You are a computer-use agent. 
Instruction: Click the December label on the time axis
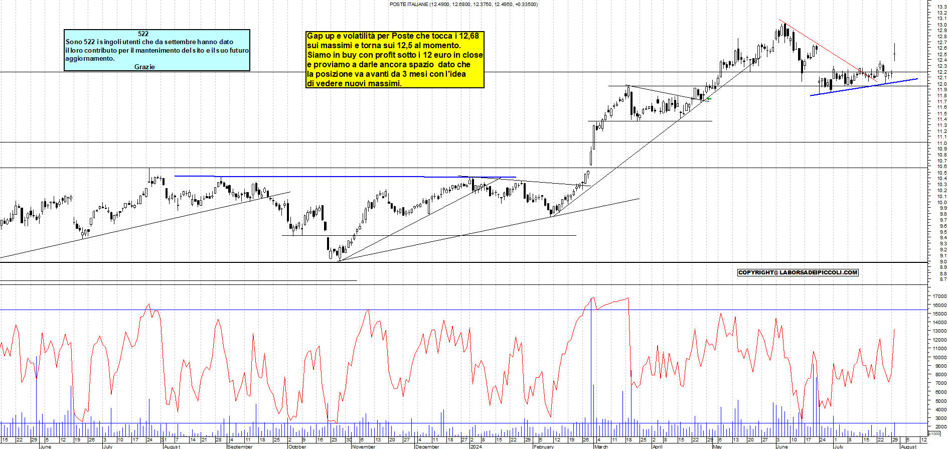point(427,446)
